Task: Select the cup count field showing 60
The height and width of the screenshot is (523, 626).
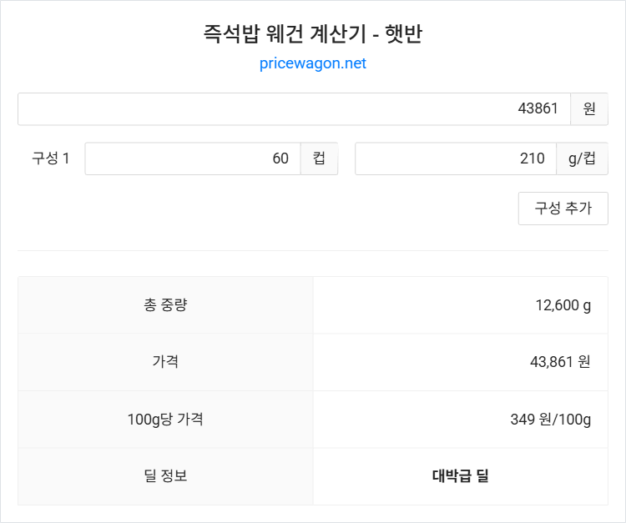Action: [193, 158]
